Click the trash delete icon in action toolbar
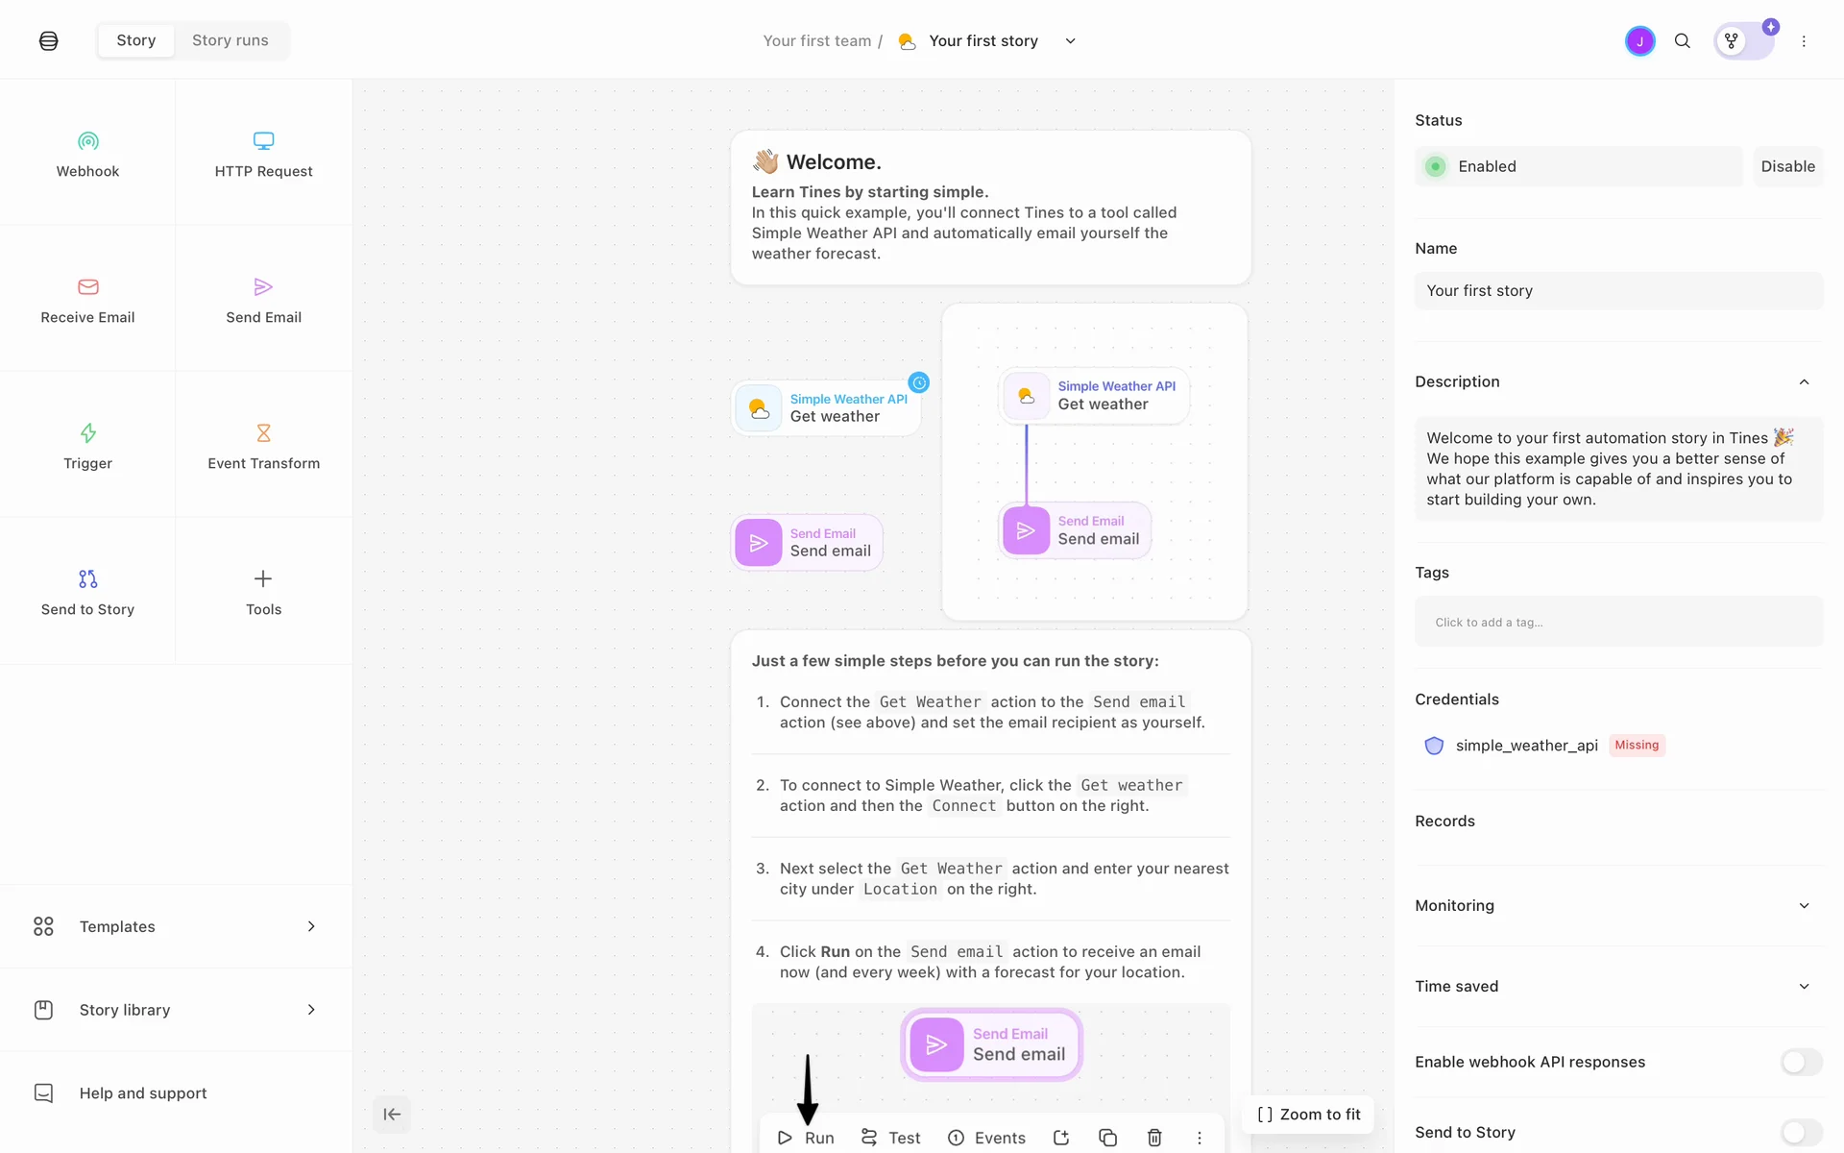Viewport: 1844px width, 1153px height. 1154,1138
